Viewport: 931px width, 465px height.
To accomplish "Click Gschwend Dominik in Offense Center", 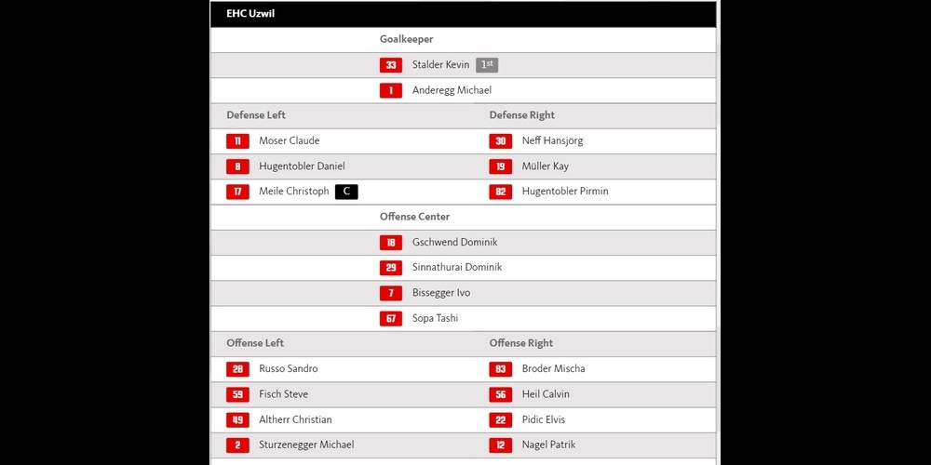I will 454,242.
